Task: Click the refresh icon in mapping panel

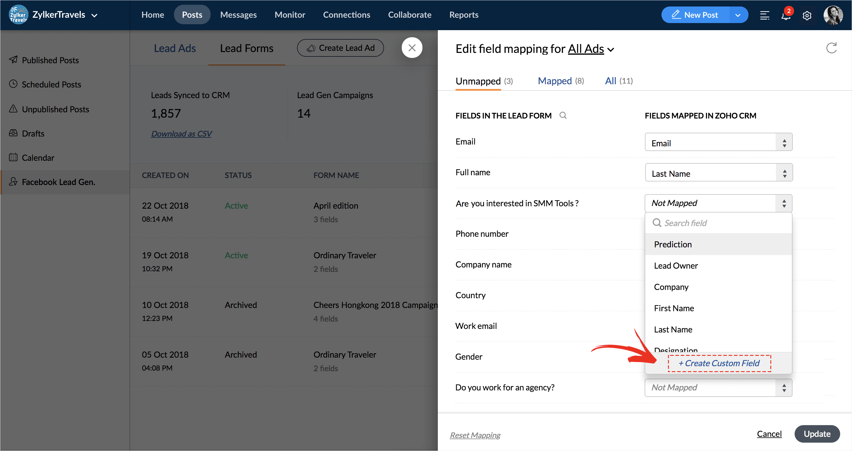Action: 831,48
